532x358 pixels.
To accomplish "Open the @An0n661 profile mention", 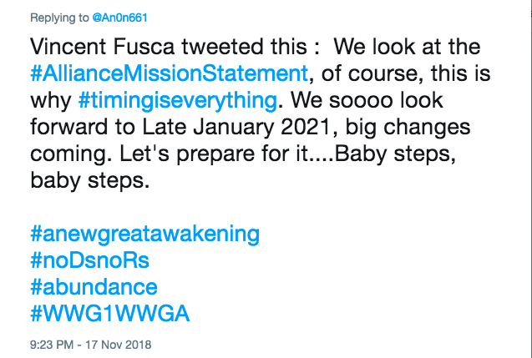I will pyautogui.click(x=119, y=18).
